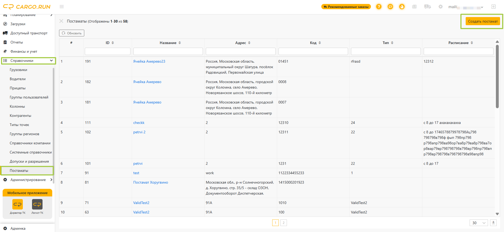Click the logout icon at top right

493,7
